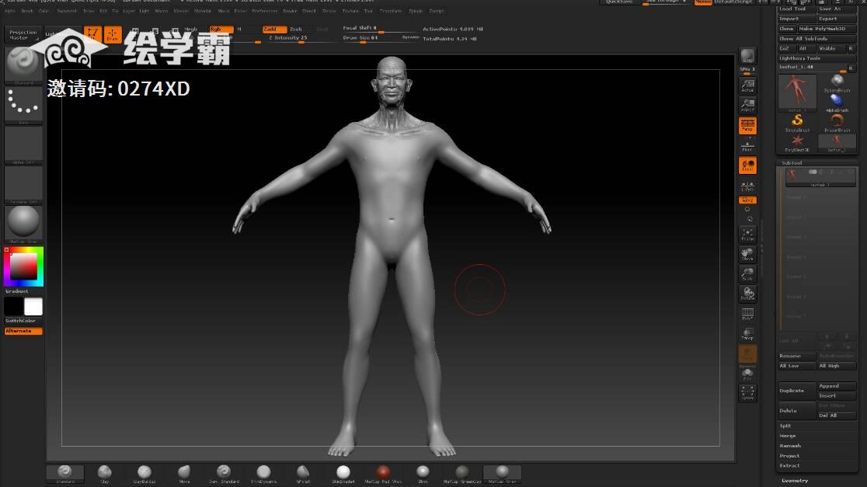Click Clone All SubTools button
867x487 pixels.
(x=817, y=39)
